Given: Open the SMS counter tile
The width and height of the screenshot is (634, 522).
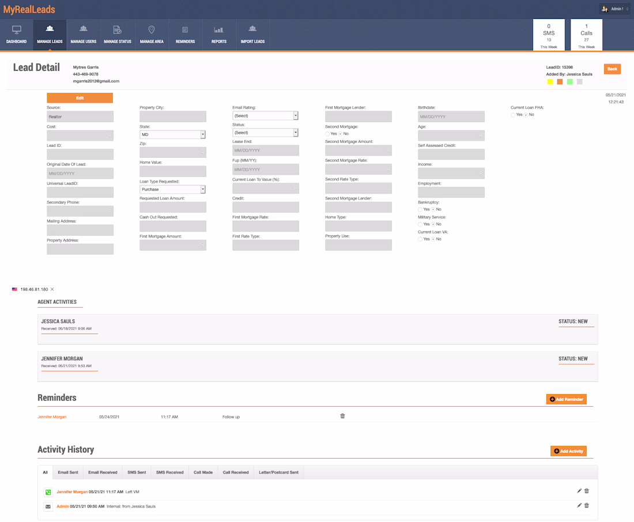Looking at the screenshot, I should pyautogui.click(x=549, y=35).
